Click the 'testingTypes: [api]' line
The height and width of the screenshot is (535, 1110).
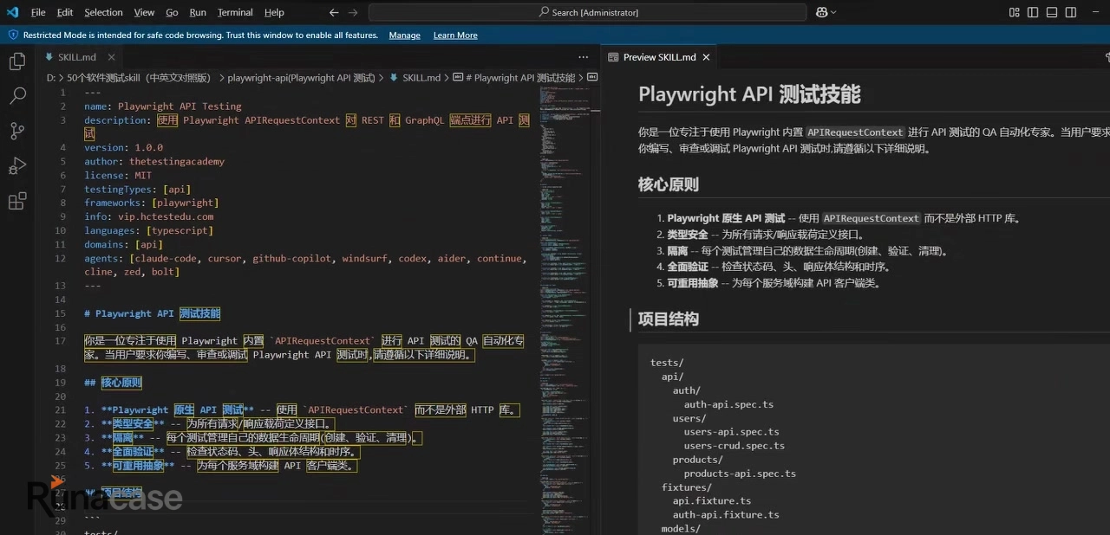pos(137,190)
